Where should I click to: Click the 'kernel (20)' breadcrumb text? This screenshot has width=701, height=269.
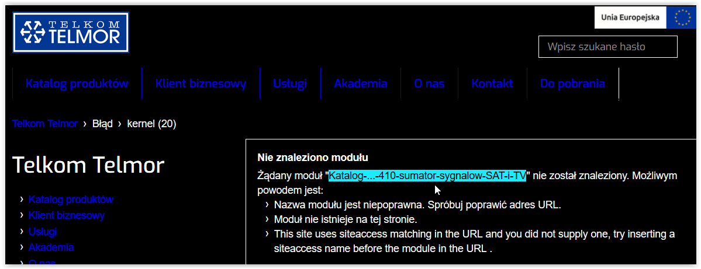coord(151,124)
